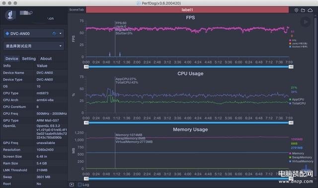Expand the DVC-AN00 device dropdown arrow
The width and height of the screenshot is (318, 188).
[61, 33]
